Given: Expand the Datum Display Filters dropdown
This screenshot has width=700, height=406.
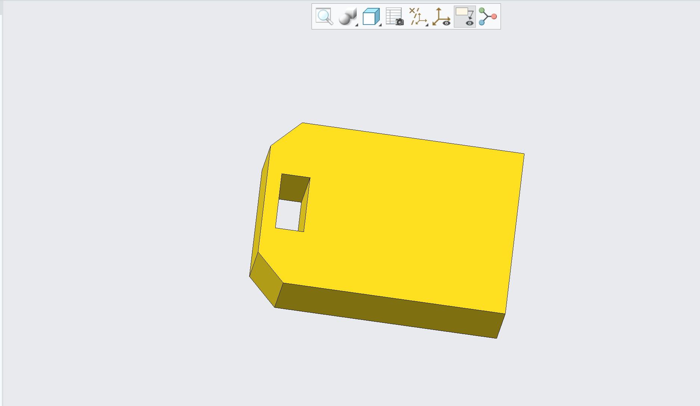Looking at the screenshot, I should [x=418, y=17].
